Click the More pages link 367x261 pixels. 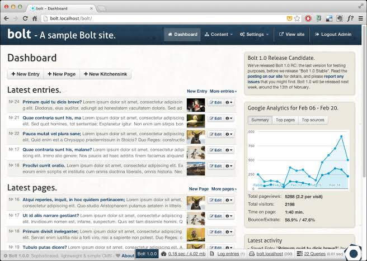(224, 189)
